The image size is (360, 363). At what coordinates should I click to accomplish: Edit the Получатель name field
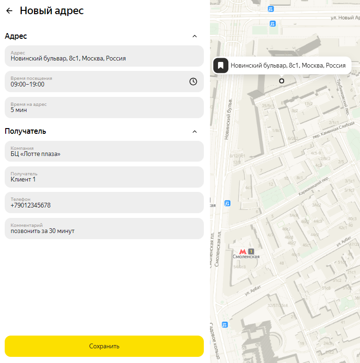104,177
